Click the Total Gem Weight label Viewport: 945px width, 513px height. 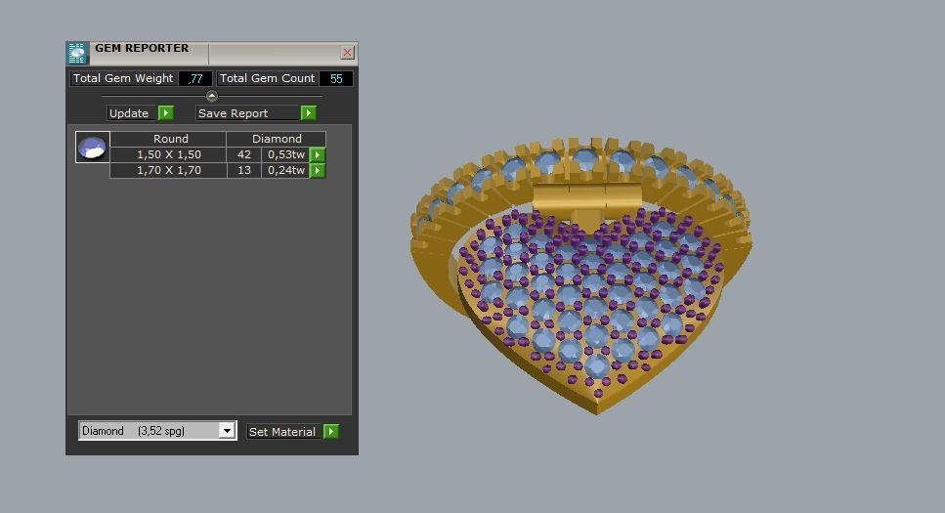click(x=123, y=78)
